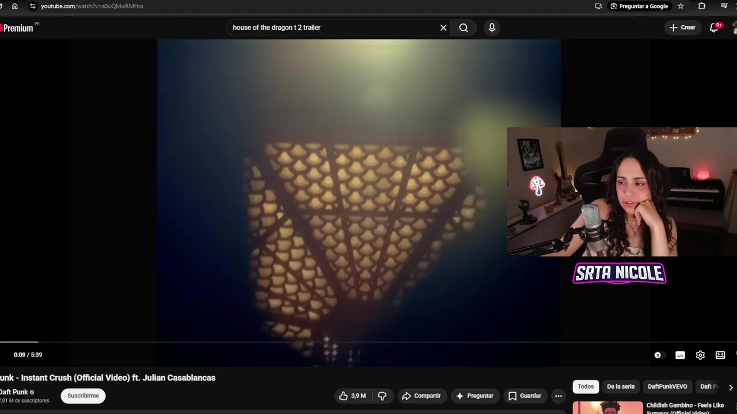Open site information icon in address bar

coord(32,6)
